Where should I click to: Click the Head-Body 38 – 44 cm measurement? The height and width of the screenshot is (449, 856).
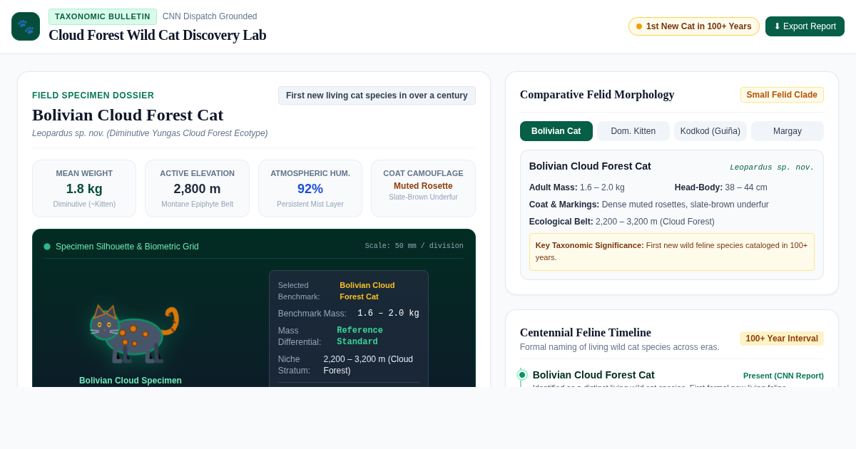(x=721, y=187)
